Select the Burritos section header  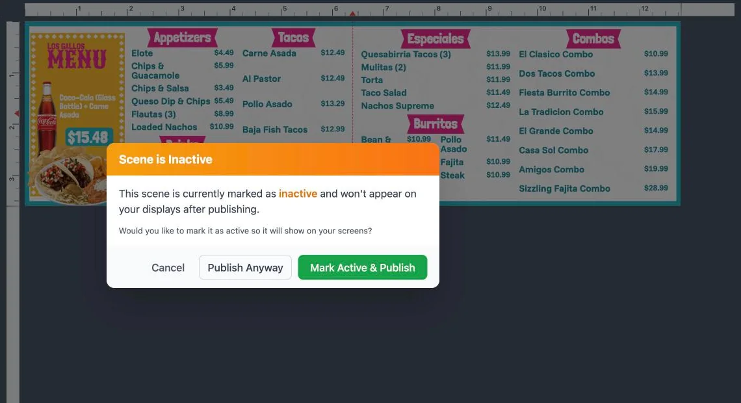[435, 123]
